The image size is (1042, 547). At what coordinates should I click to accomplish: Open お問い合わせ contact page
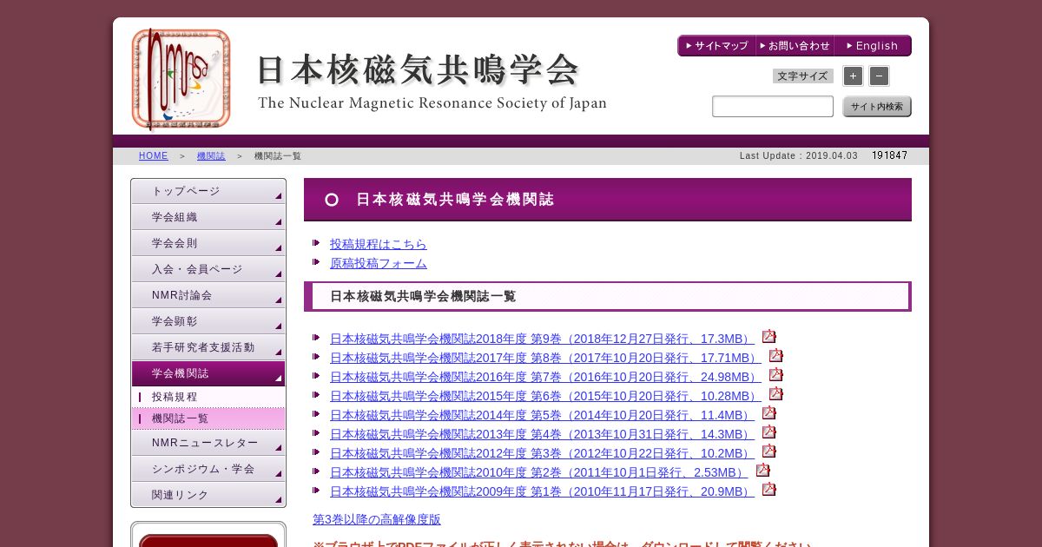coord(795,46)
